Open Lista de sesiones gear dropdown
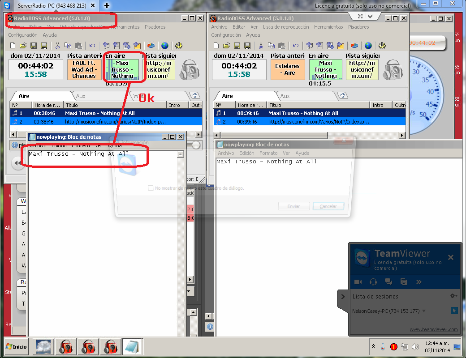The height and width of the screenshot is (358, 466). click(x=453, y=296)
